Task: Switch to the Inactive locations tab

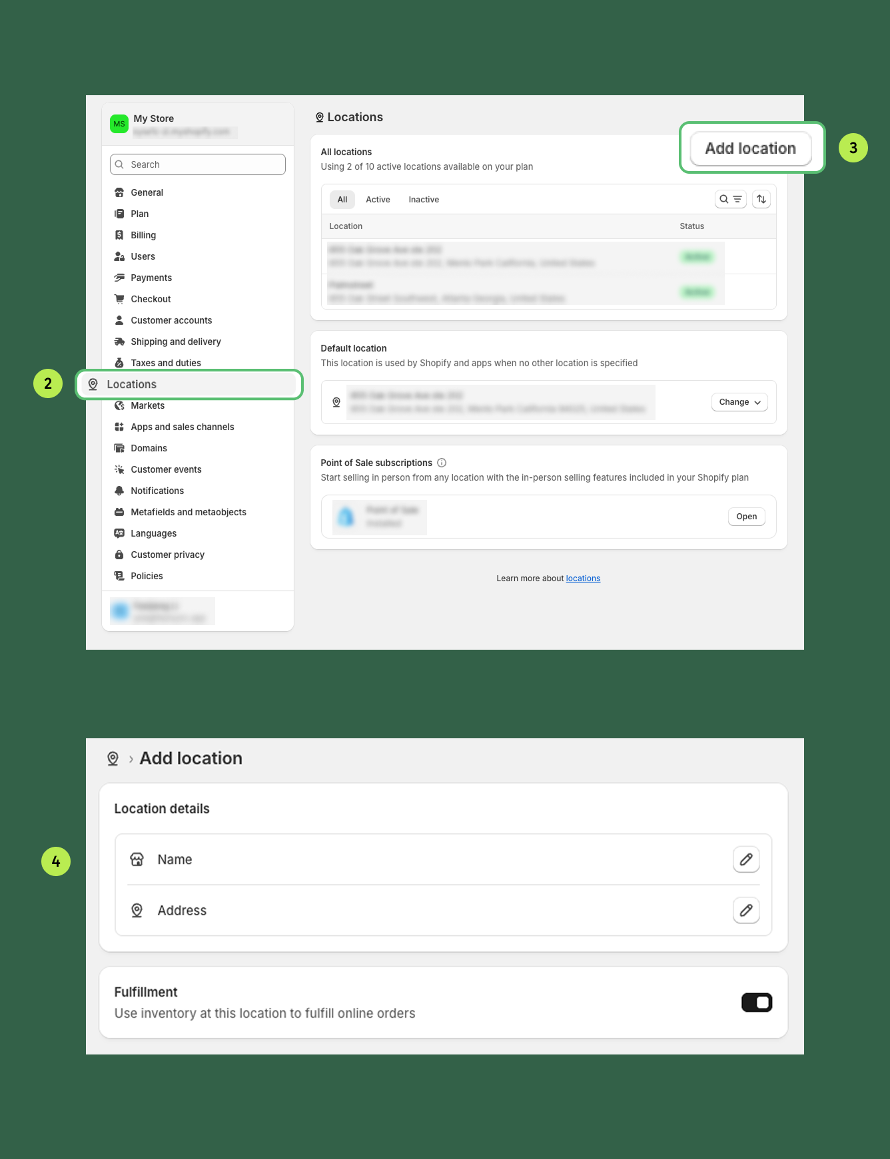Action: coord(424,200)
